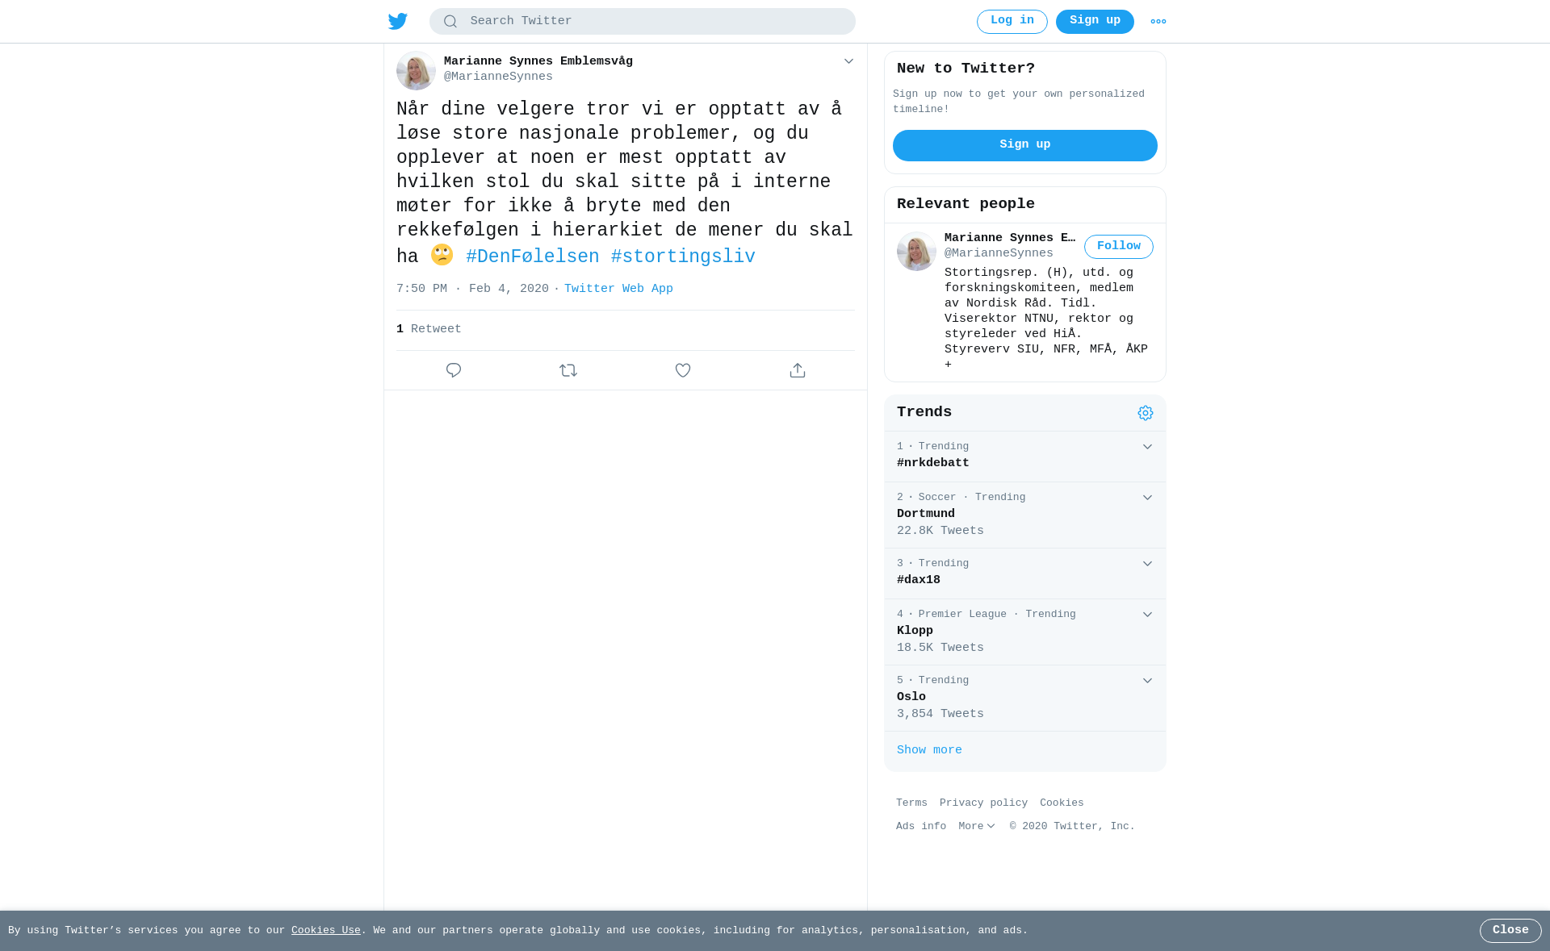Expand options for Klopp trend

(x=1147, y=615)
